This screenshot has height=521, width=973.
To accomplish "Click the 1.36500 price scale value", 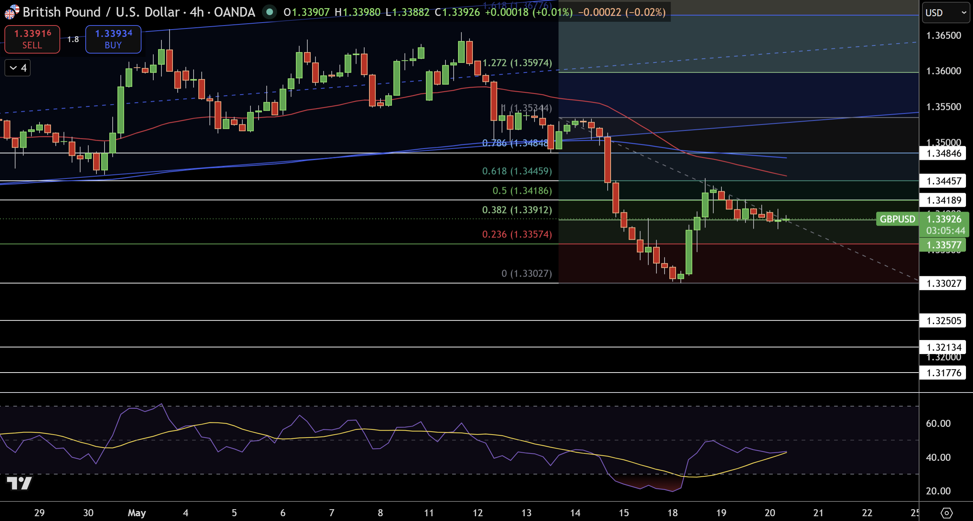I will coord(943,35).
